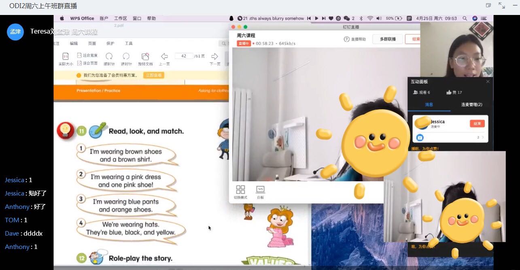Switch to 连麦管理(2) tab
520x270 pixels.
coord(471,104)
